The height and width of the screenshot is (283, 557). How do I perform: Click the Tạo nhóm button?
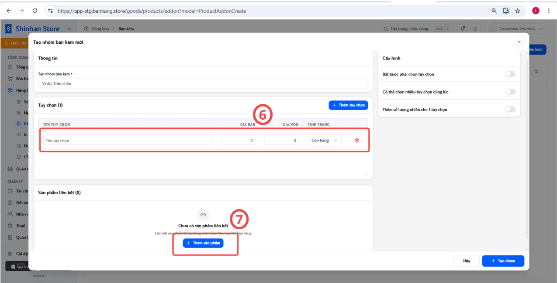(x=503, y=261)
